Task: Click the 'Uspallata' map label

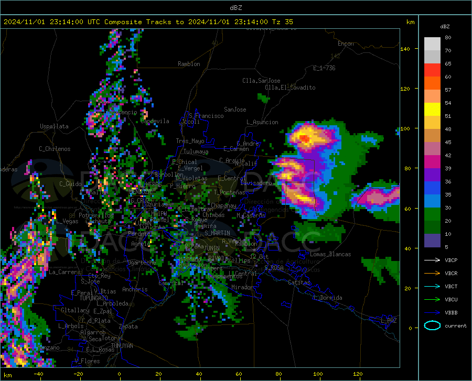Action: 54,126
